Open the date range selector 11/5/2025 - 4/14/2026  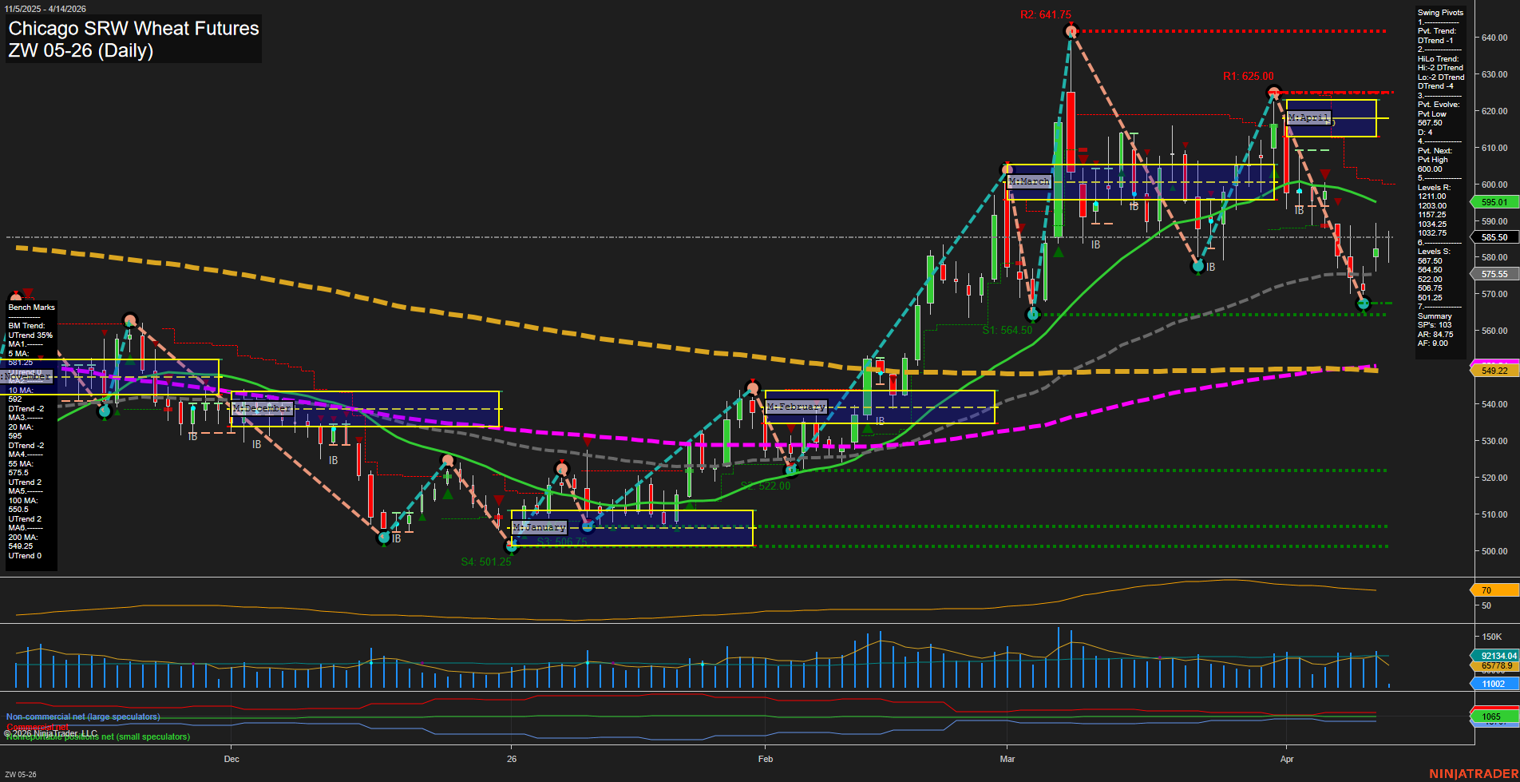(47, 9)
